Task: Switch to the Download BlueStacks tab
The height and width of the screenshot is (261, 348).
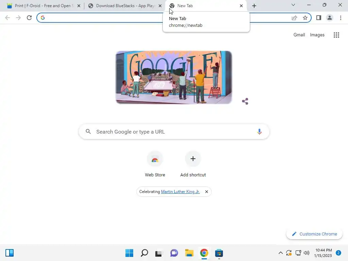Action: (x=124, y=6)
